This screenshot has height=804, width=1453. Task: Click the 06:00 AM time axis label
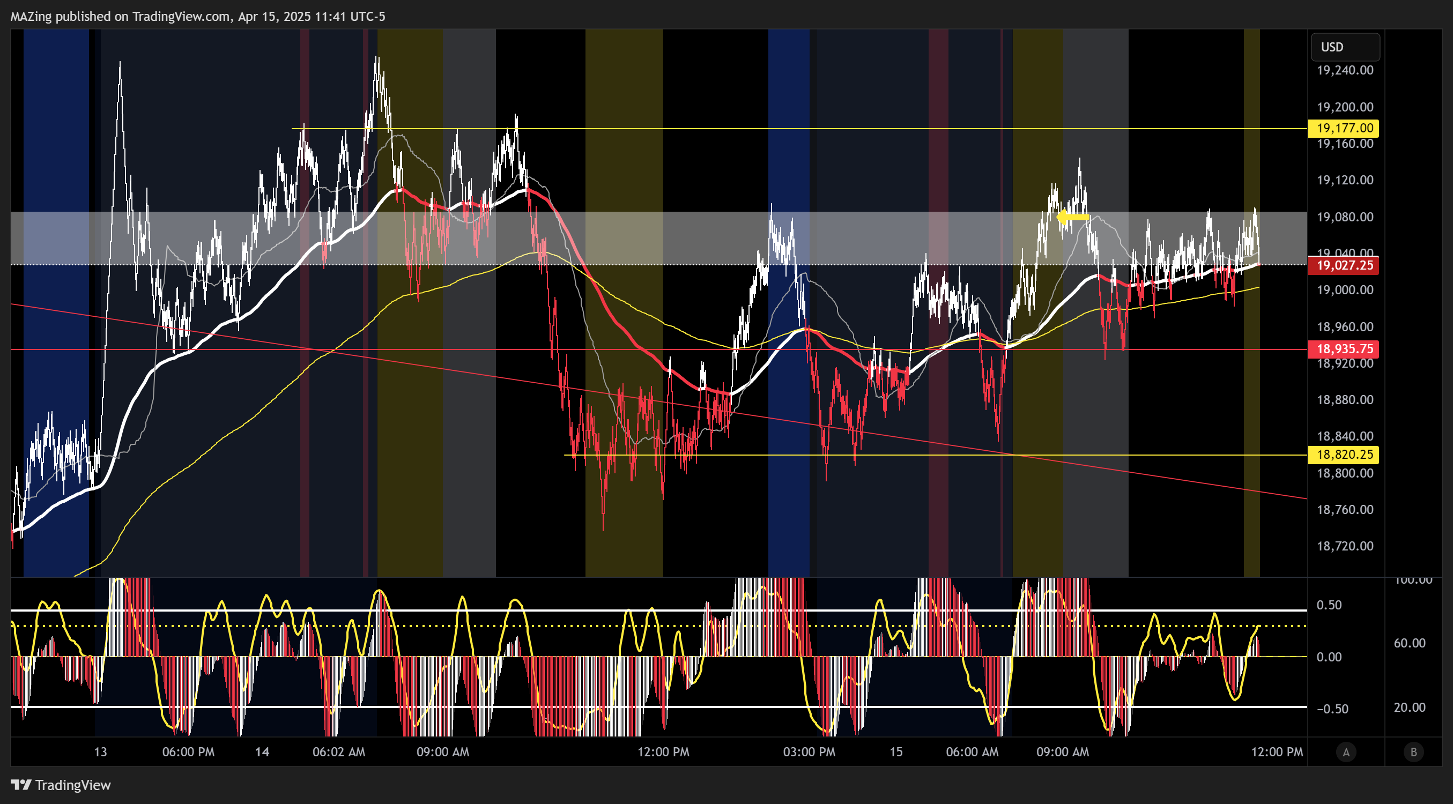pyautogui.click(x=973, y=752)
